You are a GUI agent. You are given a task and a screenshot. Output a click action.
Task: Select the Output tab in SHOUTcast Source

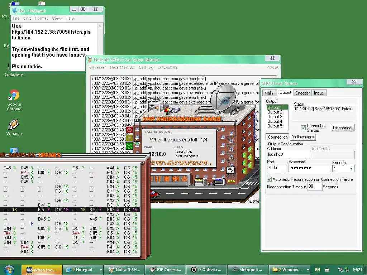point(285,93)
